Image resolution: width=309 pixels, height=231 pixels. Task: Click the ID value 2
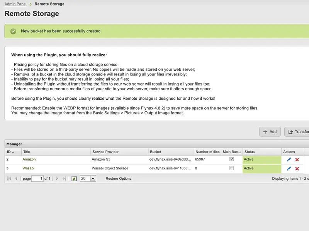click(7, 159)
